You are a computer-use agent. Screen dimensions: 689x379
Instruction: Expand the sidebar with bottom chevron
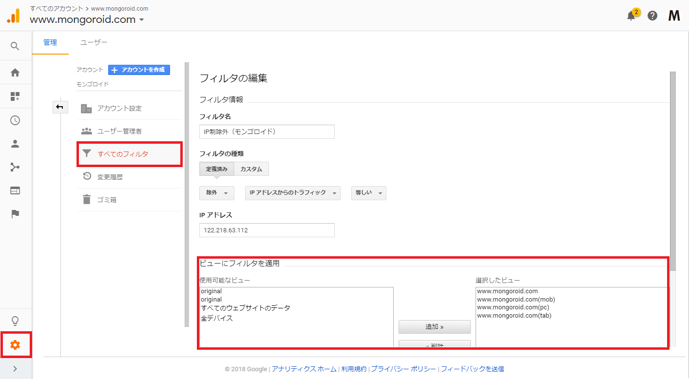click(15, 369)
